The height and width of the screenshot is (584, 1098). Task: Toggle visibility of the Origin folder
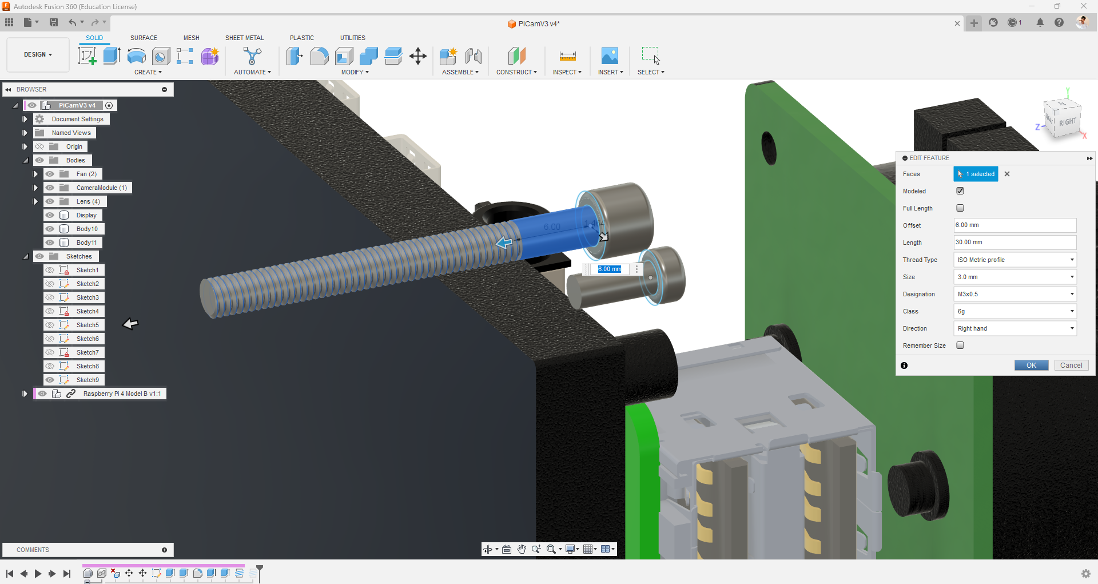coord(39,146)
